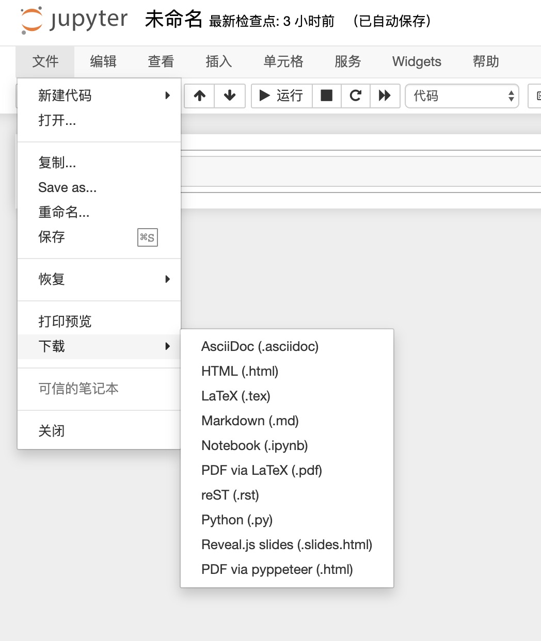Download as LaTeX (.tex)
Image resolution: width=541 pixels, height=641 pixels.
pyautogui.click(x=287, y=396)
